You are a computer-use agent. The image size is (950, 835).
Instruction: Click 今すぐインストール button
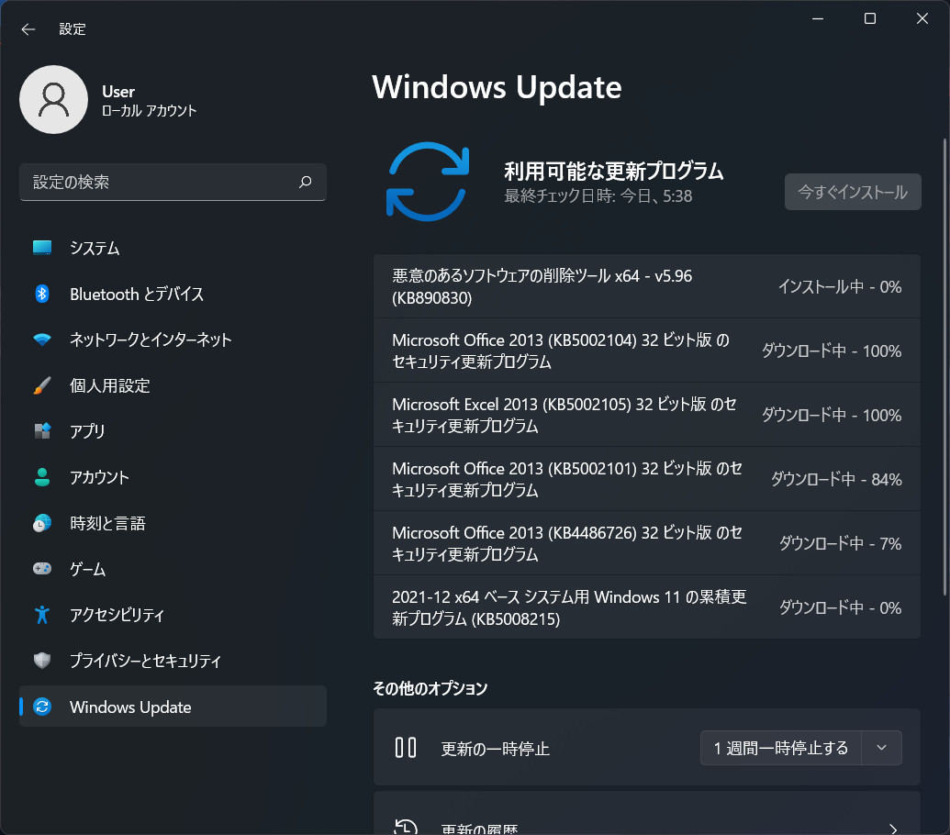853,192
